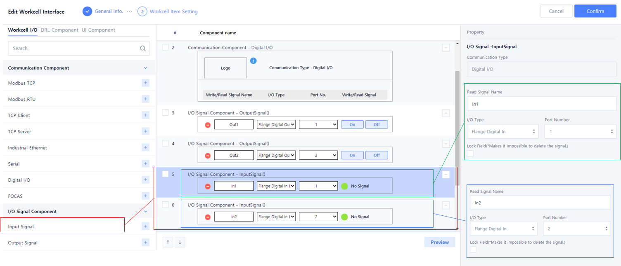Click the Confirm button
This screenshot has width=621, height=266.
(x=595, y=11)
